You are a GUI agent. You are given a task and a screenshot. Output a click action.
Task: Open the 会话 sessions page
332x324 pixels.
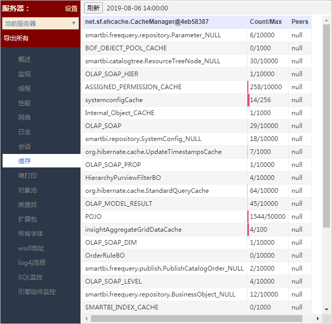pos(24,146)
